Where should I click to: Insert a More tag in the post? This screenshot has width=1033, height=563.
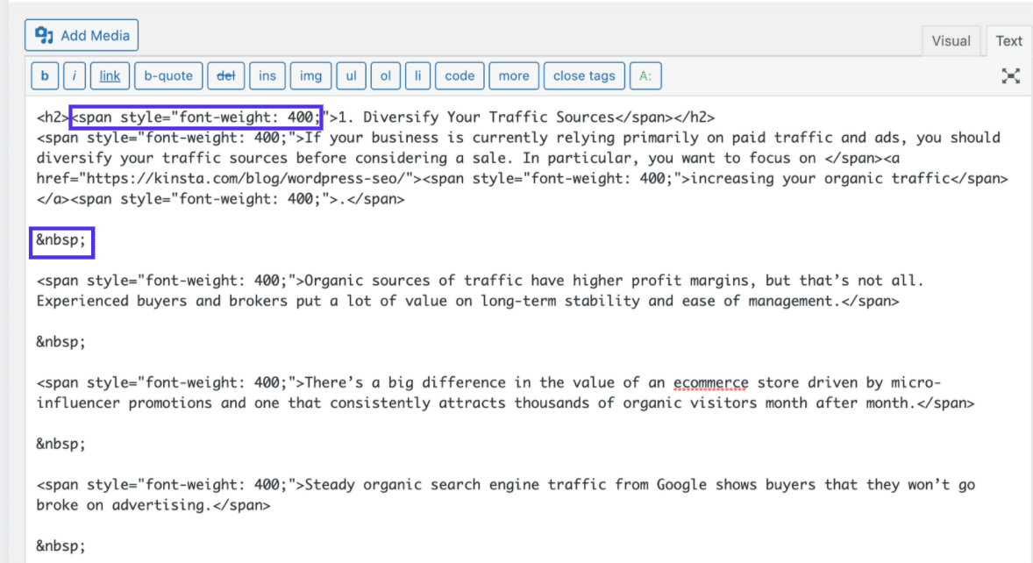514,75
